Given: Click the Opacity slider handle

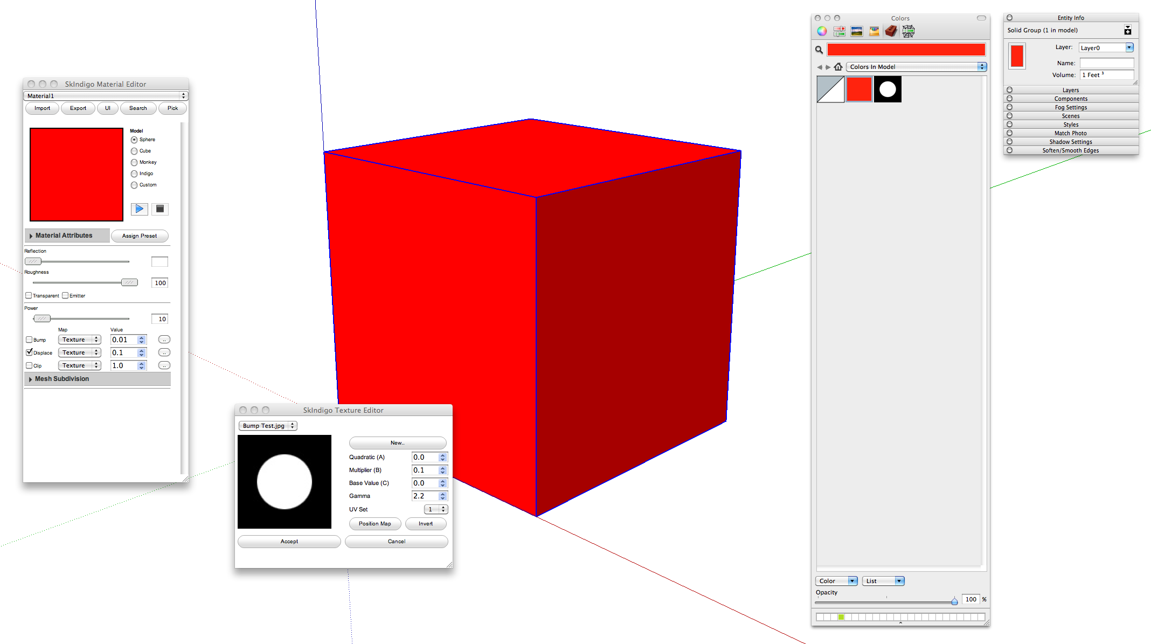Looking at the screenshot, I should pyautogui.click(x=954, y=601).
